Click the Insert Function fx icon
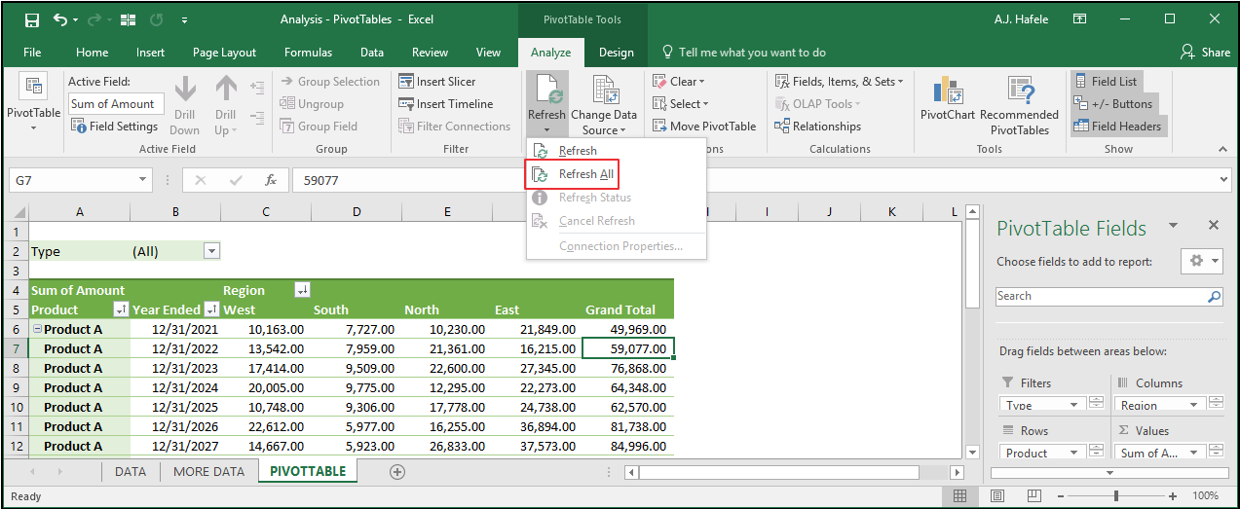Viewport: 1240px width, 509px height. pos(271,180)
